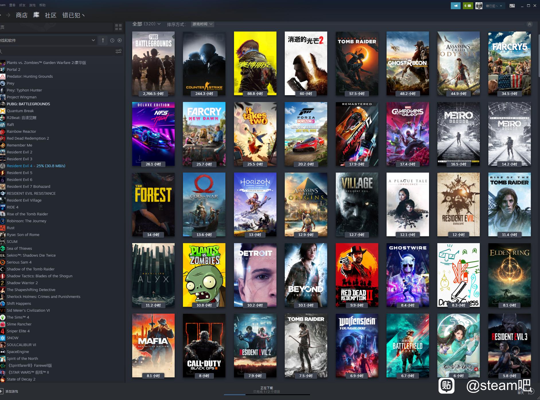Viewport: 540px width, 400px height.
Task: Expand the username account dropdown top-right
Action: tap(494, 6)
